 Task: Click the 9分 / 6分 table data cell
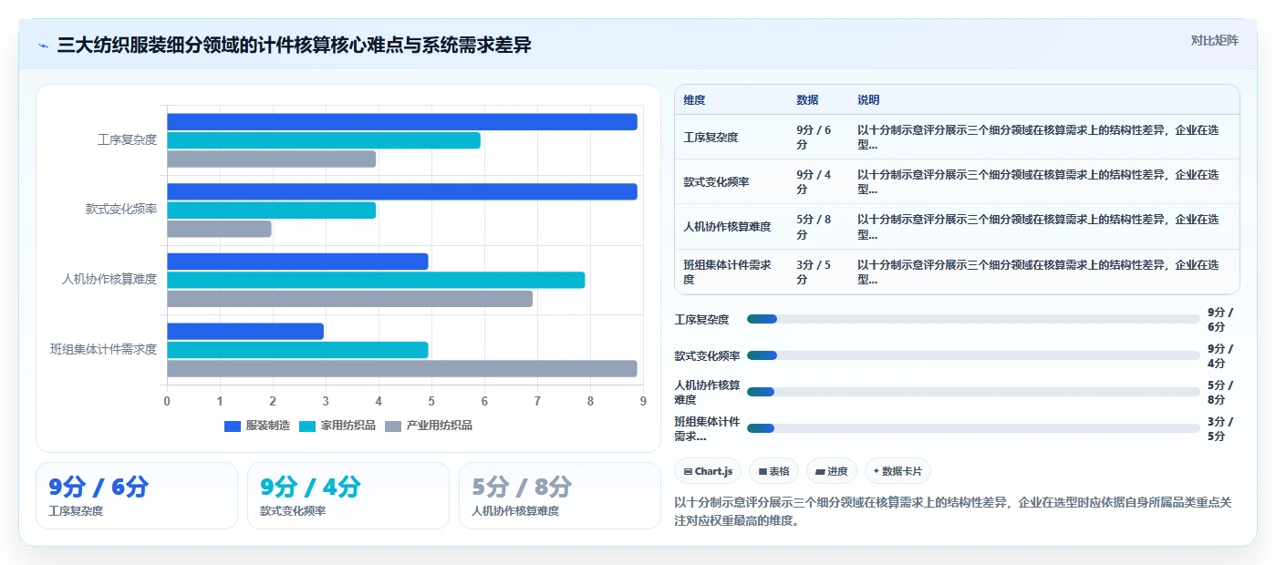[818, 137]
